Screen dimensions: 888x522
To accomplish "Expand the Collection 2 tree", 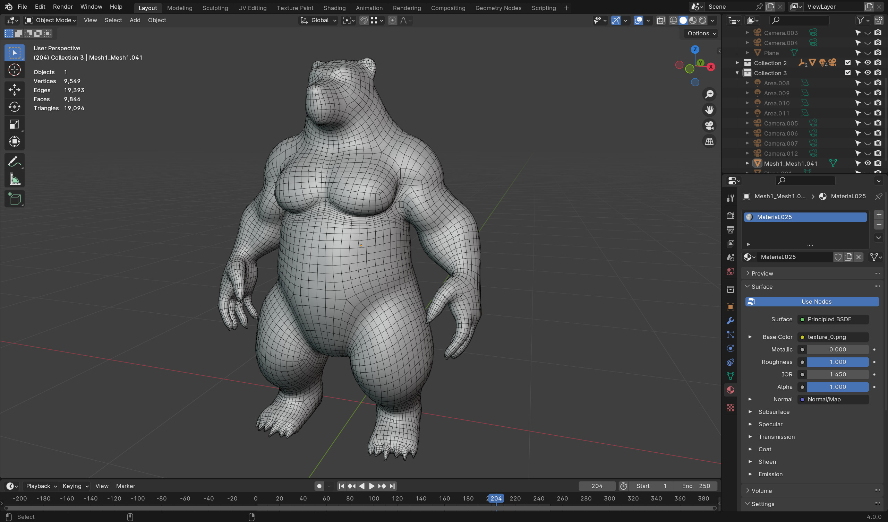I will pyautogui.click(x=737, y=63).
